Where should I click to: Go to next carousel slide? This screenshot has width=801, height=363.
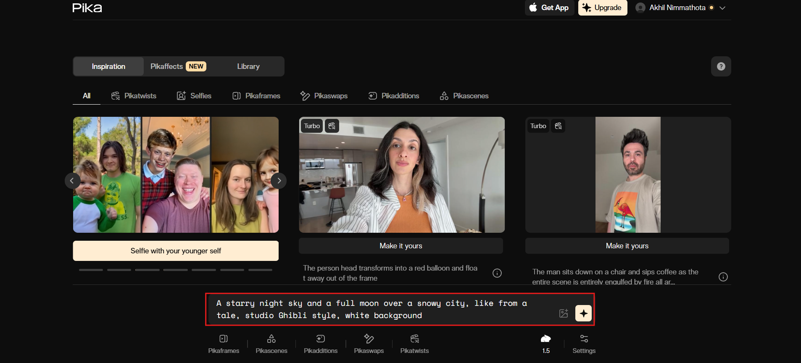point(279,181)
